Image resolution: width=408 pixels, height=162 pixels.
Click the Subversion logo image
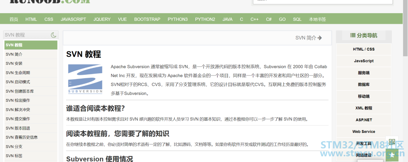[85, 79]
